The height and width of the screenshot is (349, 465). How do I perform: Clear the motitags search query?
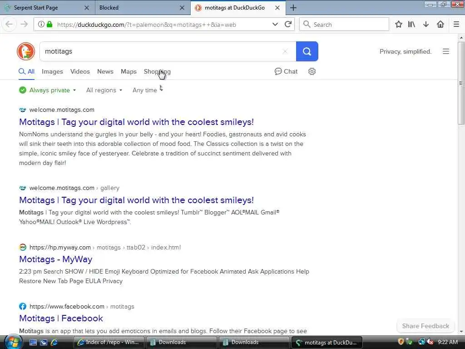point(285,51)
